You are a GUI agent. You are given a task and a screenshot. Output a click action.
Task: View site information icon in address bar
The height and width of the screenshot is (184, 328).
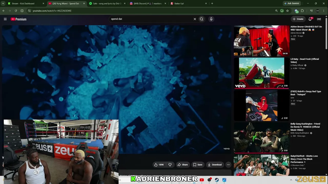click(29, 11)
